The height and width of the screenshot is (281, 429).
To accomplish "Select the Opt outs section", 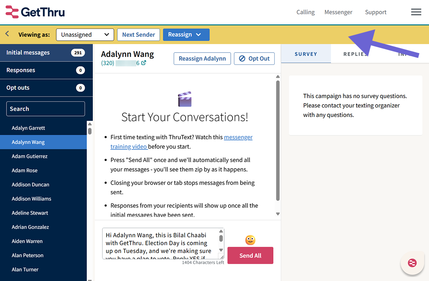I will click(46, 88).
